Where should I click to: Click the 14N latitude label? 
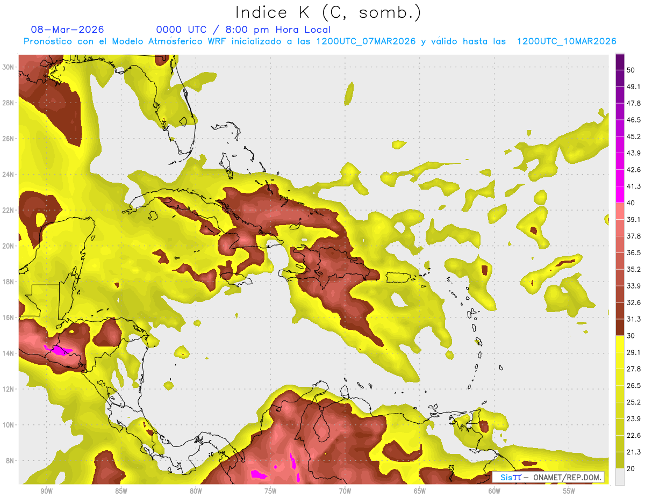pyautogui.click(x=8, y=353)
